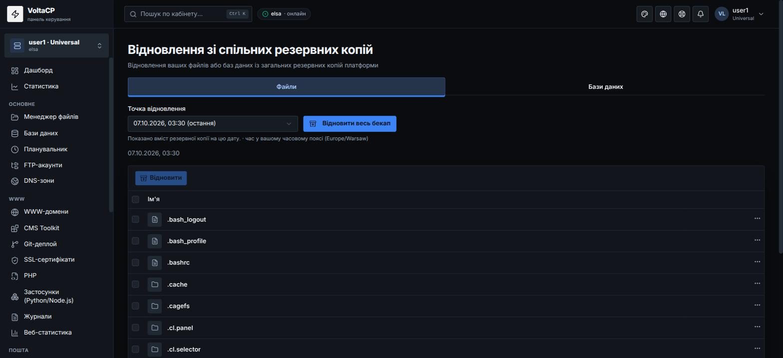Focus the Пошук по кабінету search field
The image size is (783, 358).
click(188, 14)
